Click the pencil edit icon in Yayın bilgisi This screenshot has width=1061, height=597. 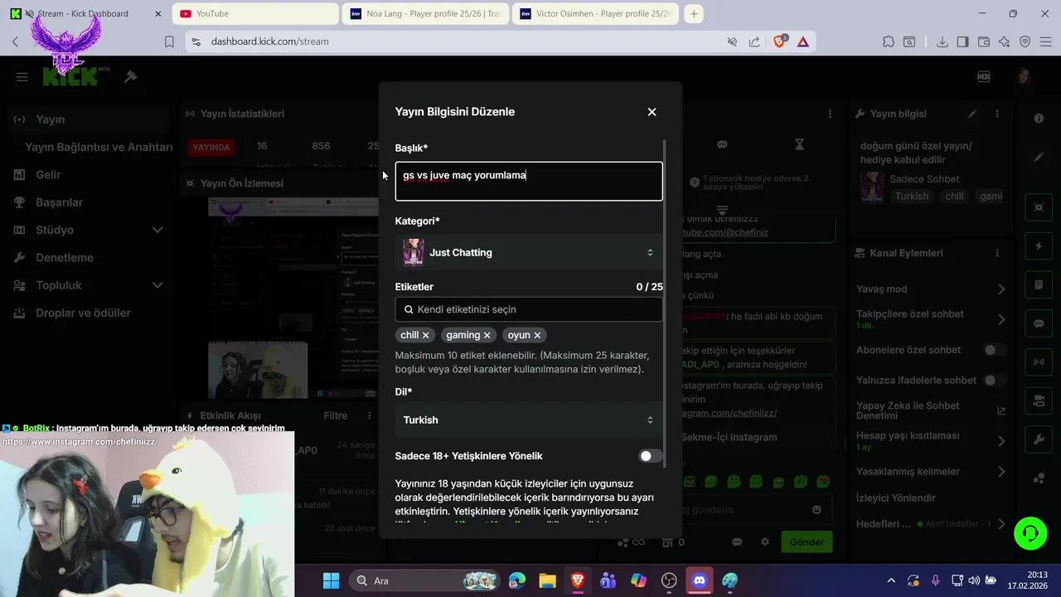click(x=972, y=114)
